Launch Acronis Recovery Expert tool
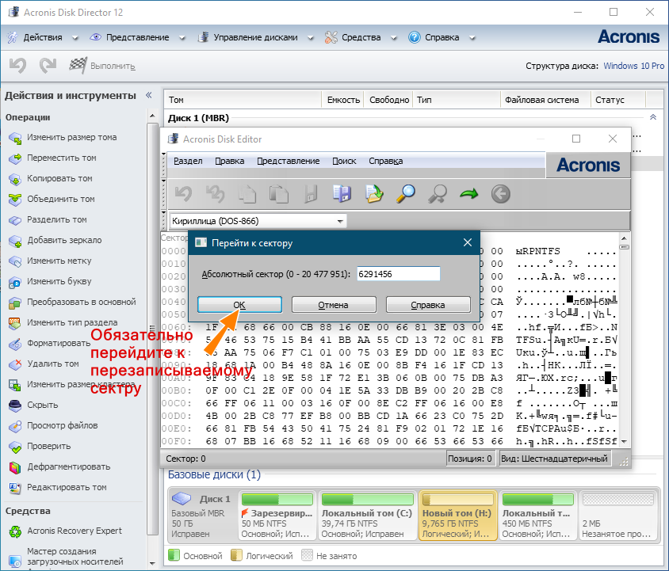This screenshot has width=669, height=571. tap(74, 530)
